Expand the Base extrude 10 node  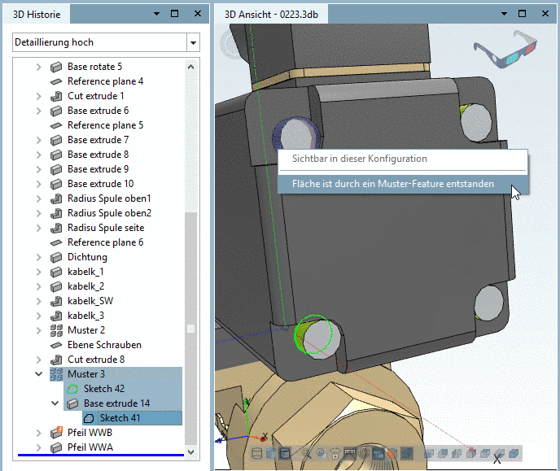coord(38,184)
